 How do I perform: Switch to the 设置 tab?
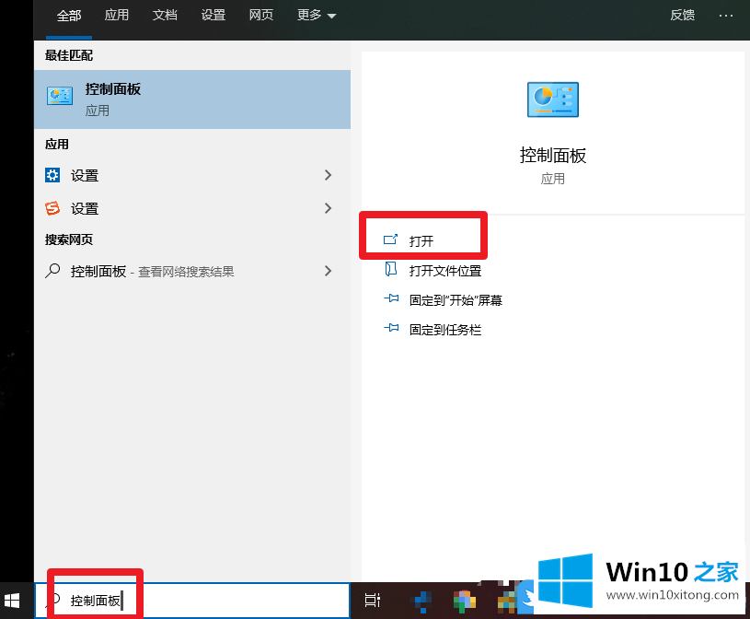click(x=213, y=16)
